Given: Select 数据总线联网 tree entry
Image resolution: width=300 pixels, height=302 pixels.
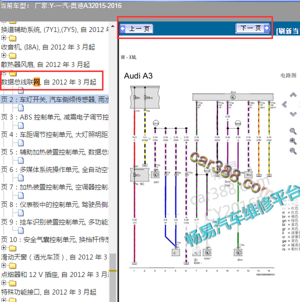Looking at the screenshot, I should pos(48,82).
